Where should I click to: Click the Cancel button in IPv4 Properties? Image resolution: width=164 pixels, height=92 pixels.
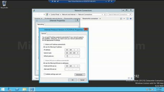(x=82, y=80)
